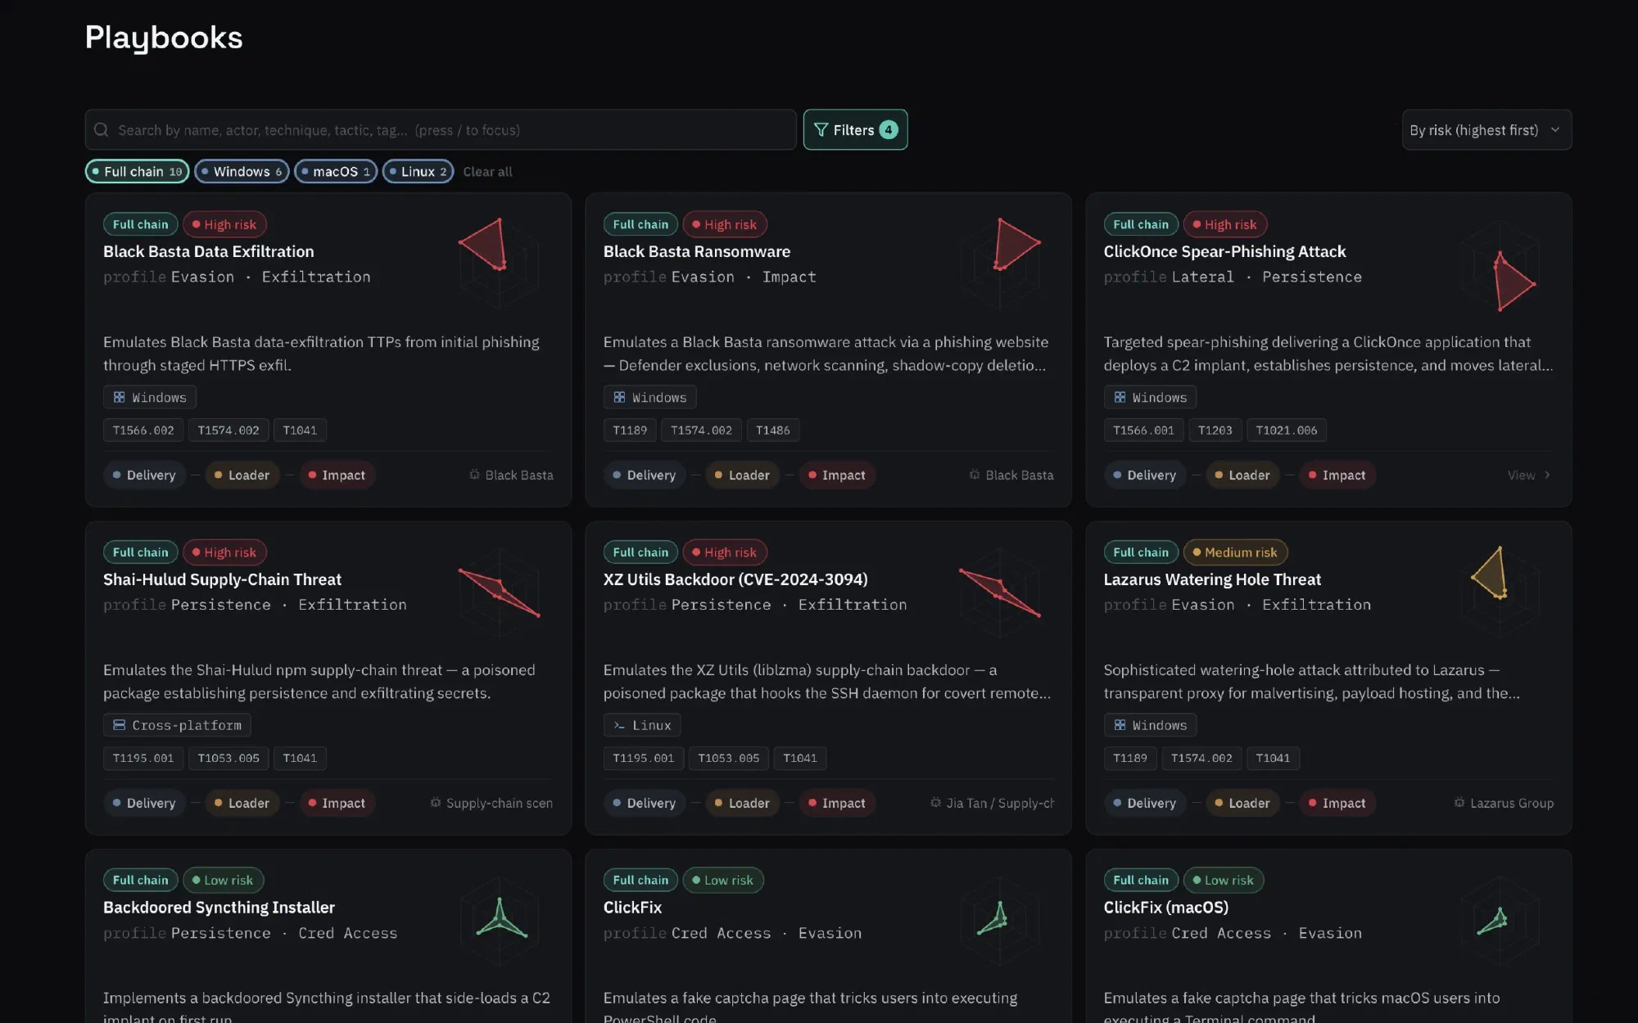Viewport: 1638px width, 1023px height.
Task: Click actor icon beside Jia Tan
Action: [x=936, y=803]
